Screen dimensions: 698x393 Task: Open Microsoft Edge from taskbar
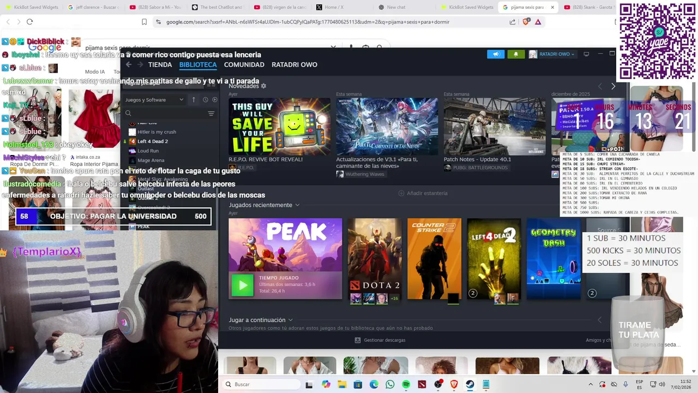[374, 384]
